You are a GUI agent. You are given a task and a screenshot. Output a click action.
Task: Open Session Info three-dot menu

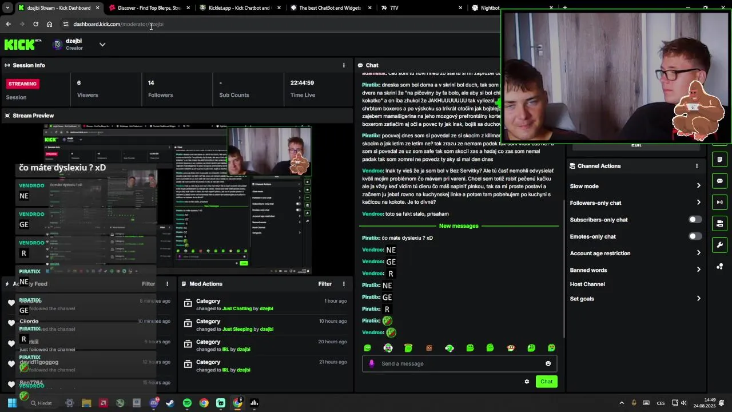click(344, 65)
